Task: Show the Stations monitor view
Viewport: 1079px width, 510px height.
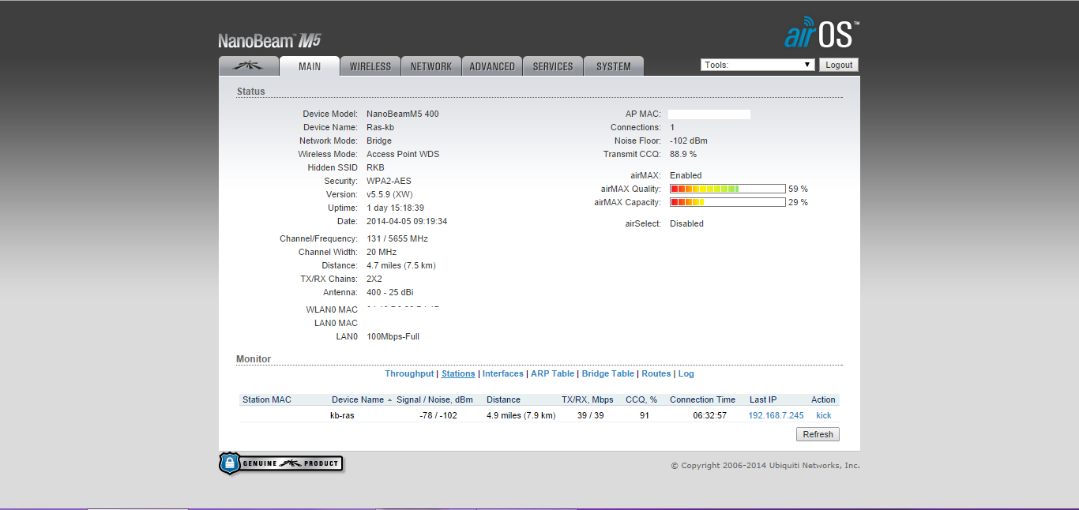Action: pyautogui.click(x=458, y=373)
